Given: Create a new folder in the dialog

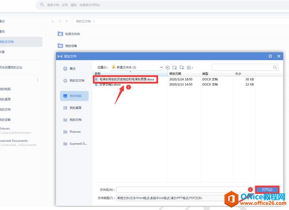Looking at the screenshot, I should pyautogui.click(x=182, y=68).
